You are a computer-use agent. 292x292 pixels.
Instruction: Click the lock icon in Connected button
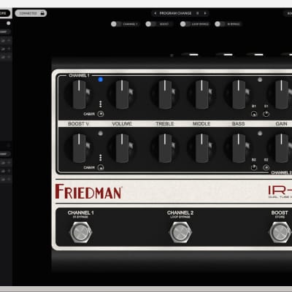click(42, 13)
